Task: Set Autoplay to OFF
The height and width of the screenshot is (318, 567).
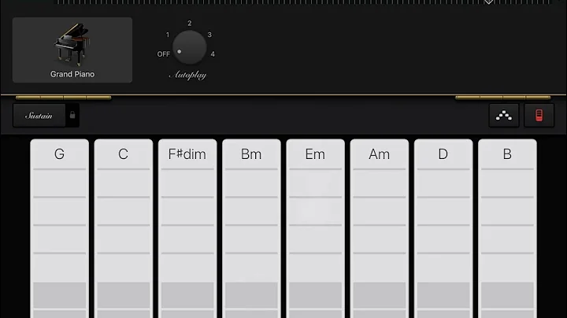Action: tap(163, 54)
